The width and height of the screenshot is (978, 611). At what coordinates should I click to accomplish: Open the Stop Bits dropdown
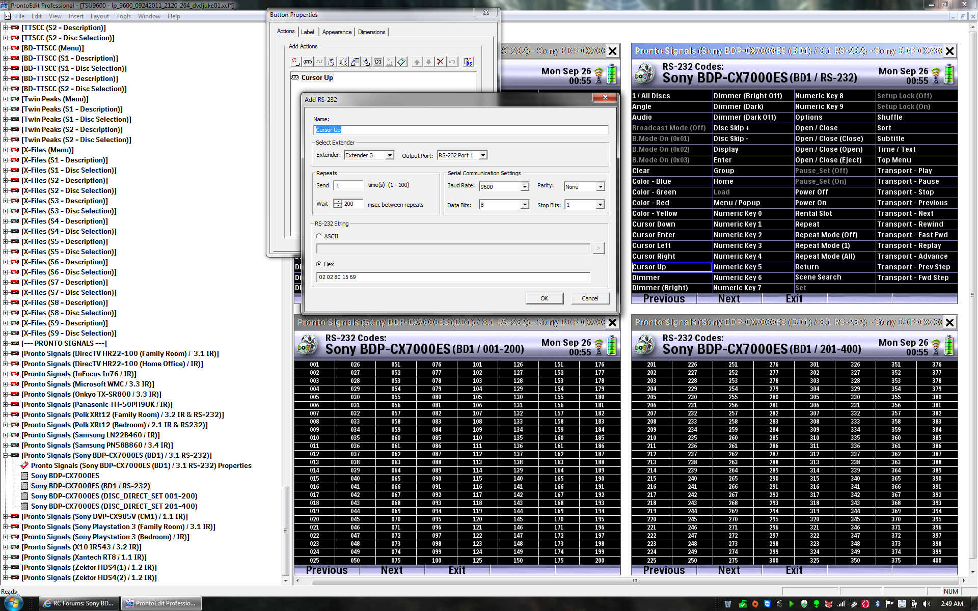[x=601, y=205]
